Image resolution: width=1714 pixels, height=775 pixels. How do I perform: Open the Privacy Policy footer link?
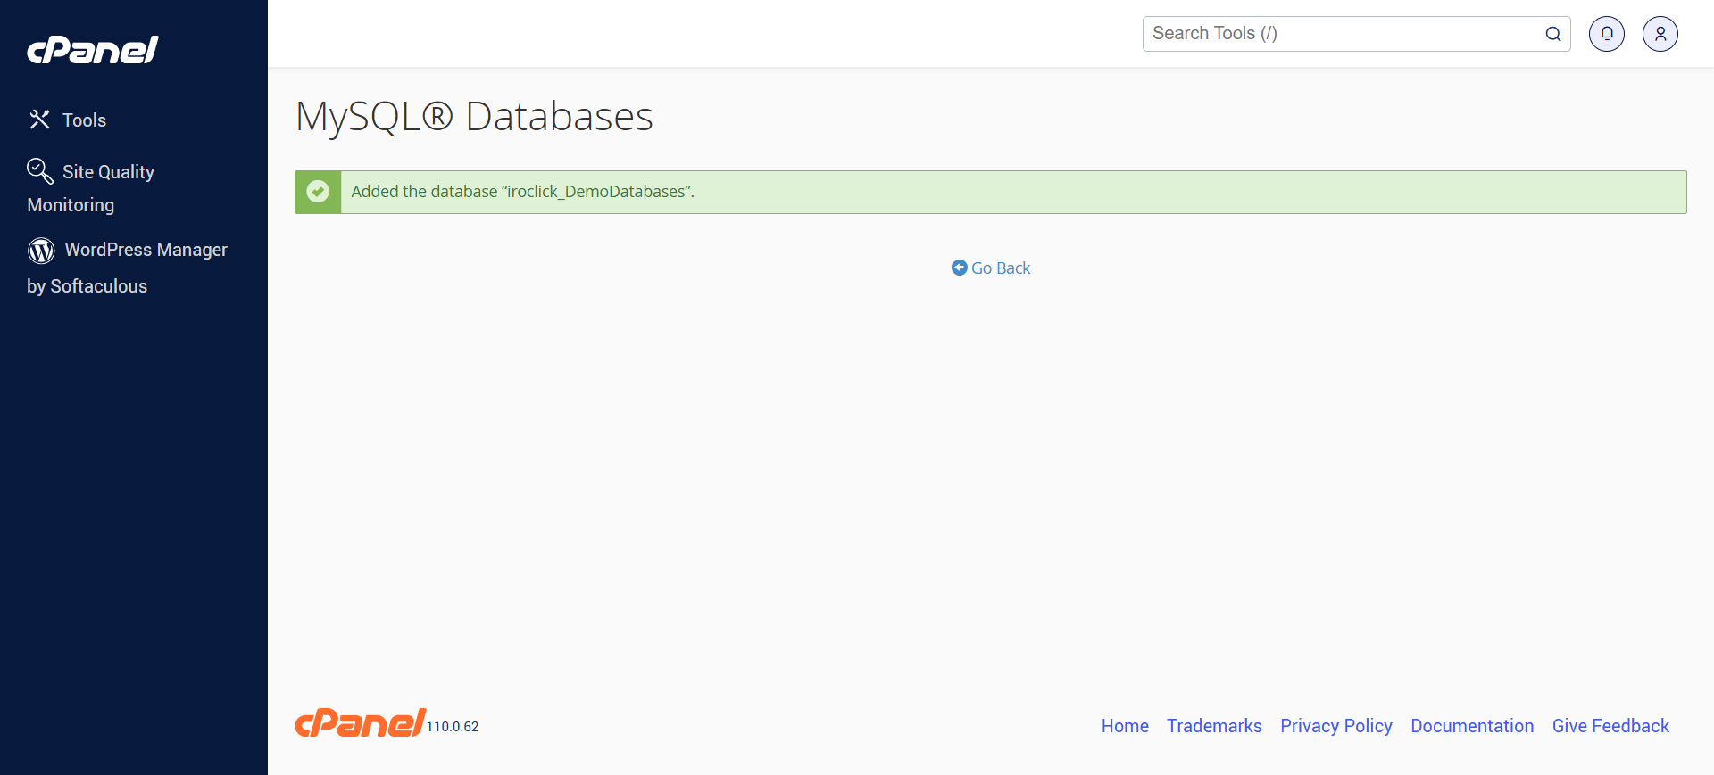coord(1335,726)
